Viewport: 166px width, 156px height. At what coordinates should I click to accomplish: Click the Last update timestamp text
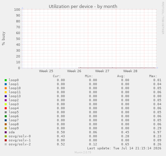point(124,148)
